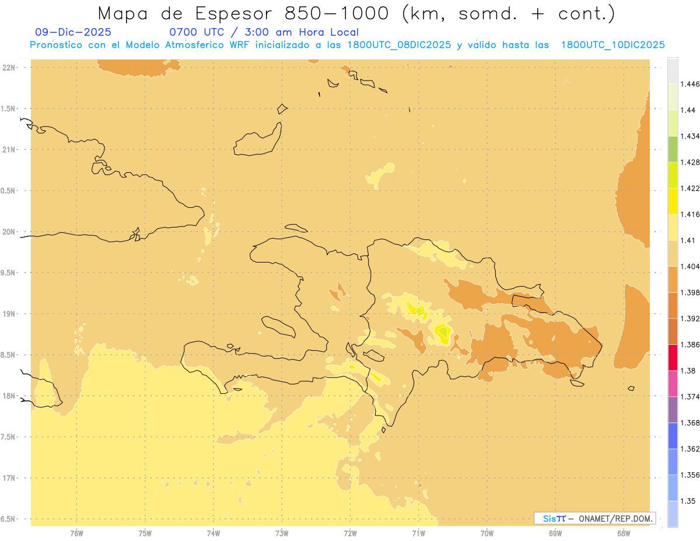Click the legend value "1.362"
Screen dimensions: 700x541
pyautogui.click(x=691, y=449)
